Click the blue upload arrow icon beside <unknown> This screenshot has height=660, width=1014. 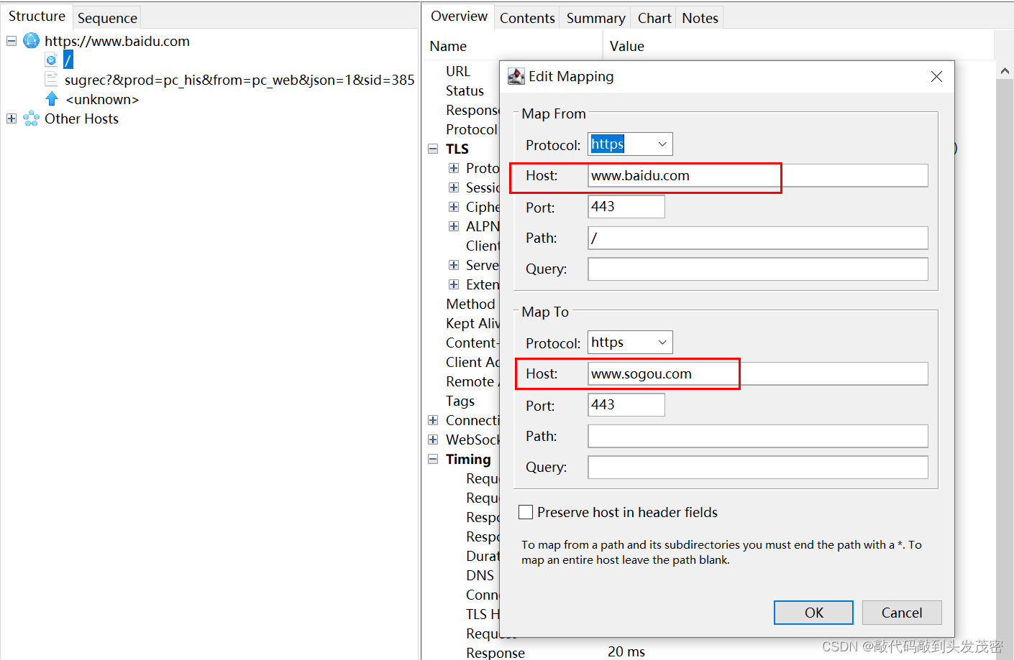coord(52,98)
